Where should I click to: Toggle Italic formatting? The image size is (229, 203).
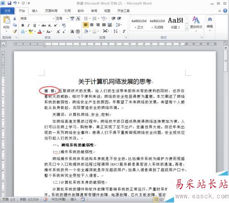click(x=28, y=25)
